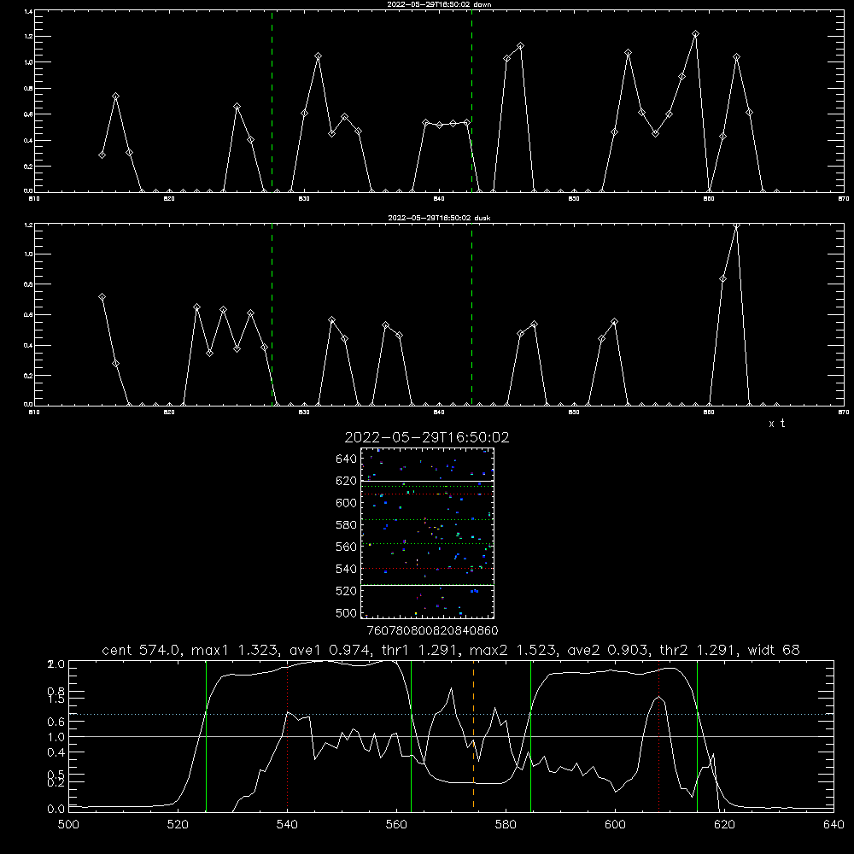Click the 'x t' axis label
The image size is (854, 854).
pyautogui.click(x=777, y=424)
